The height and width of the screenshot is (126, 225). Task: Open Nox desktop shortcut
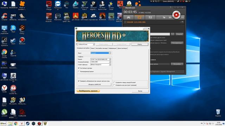tap(66, 5)
